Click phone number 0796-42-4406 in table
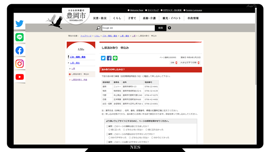Image resolution: width=270 pixels, height=152 pixels. pos(151,100)
